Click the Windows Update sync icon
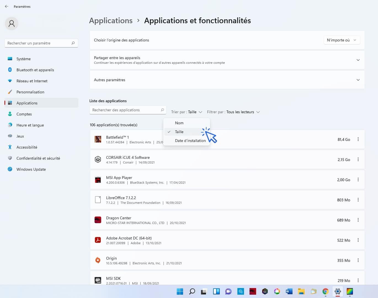Screen dimensions: 378x298 [10, 169]
